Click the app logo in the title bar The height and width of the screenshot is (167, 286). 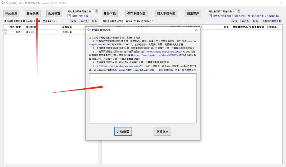click(x=3, y=3)
